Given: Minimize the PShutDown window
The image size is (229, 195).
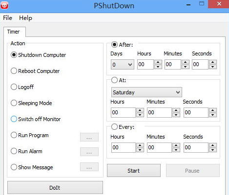Looking at the screenshot, I should pyautogui.click(x=188, y=4).
